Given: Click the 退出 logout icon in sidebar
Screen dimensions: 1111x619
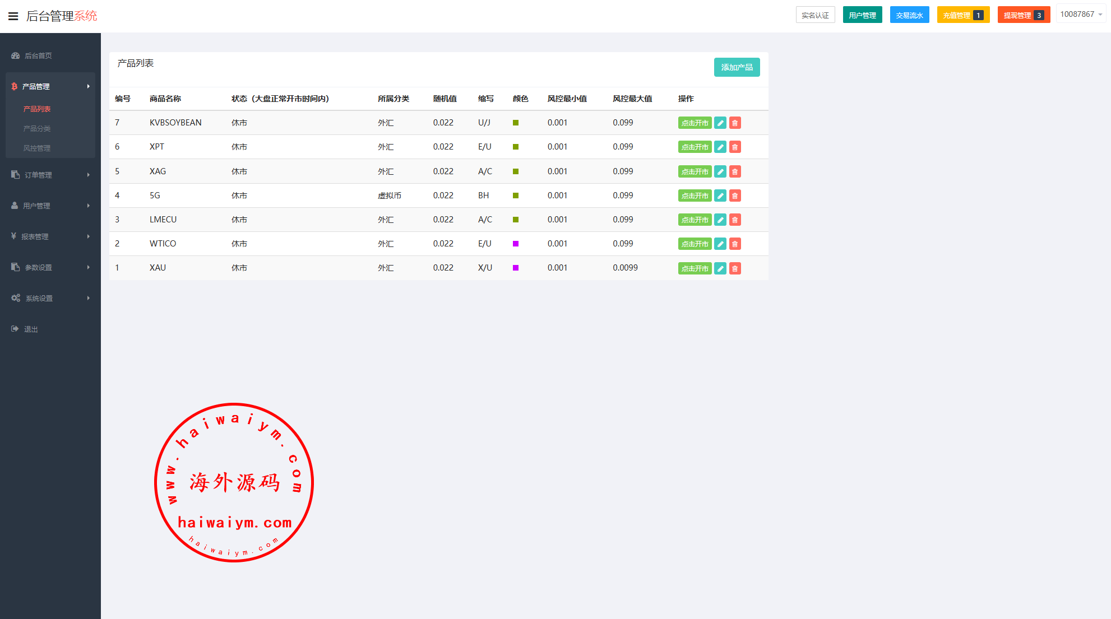Looking at the screenshot, I should (x=15, y=329).
